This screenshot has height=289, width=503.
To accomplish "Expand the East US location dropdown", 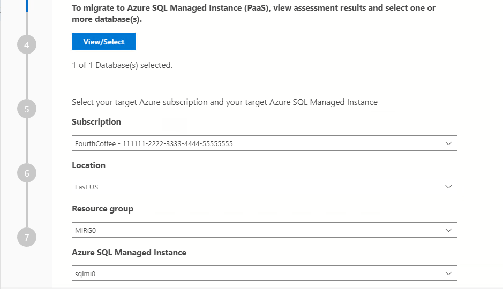I will pyautogui.click(x=257, y=187).
